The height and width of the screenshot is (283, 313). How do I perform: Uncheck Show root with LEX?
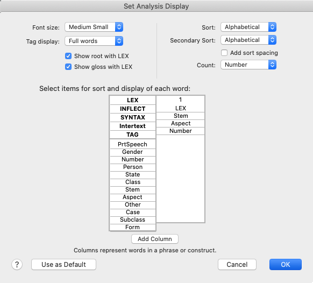(68, 56)
